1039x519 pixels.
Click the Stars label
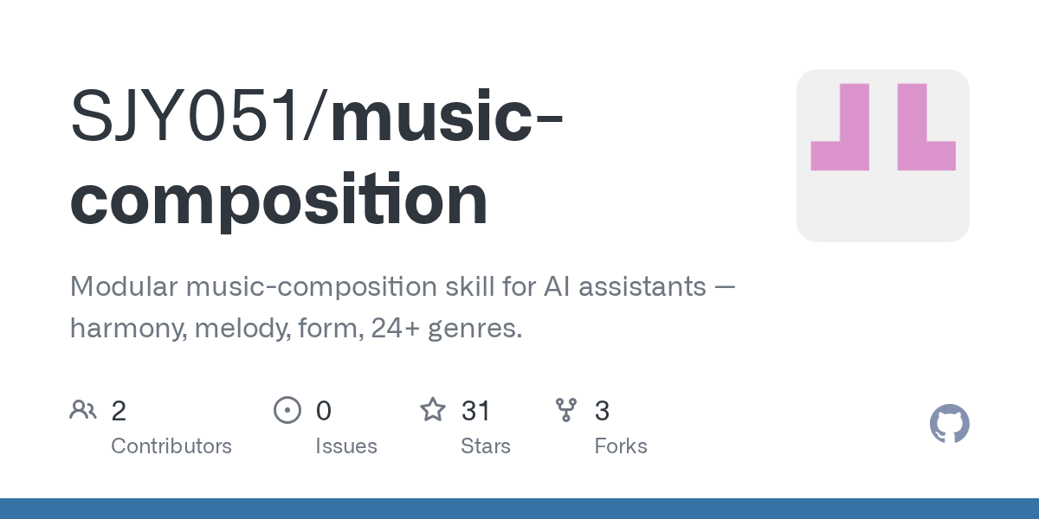486,446
